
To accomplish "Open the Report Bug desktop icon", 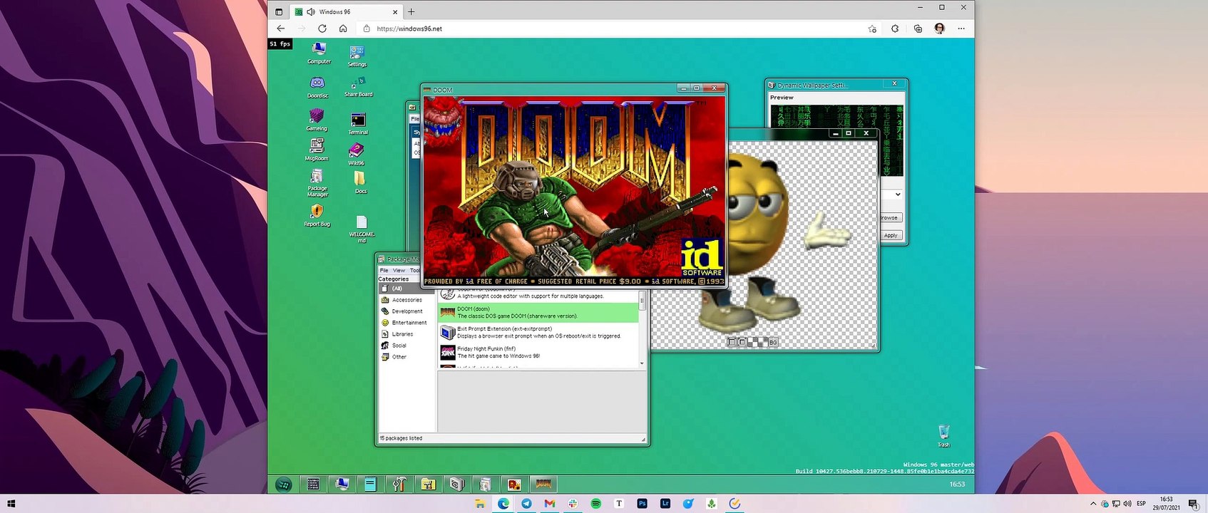I will [317, 215].
